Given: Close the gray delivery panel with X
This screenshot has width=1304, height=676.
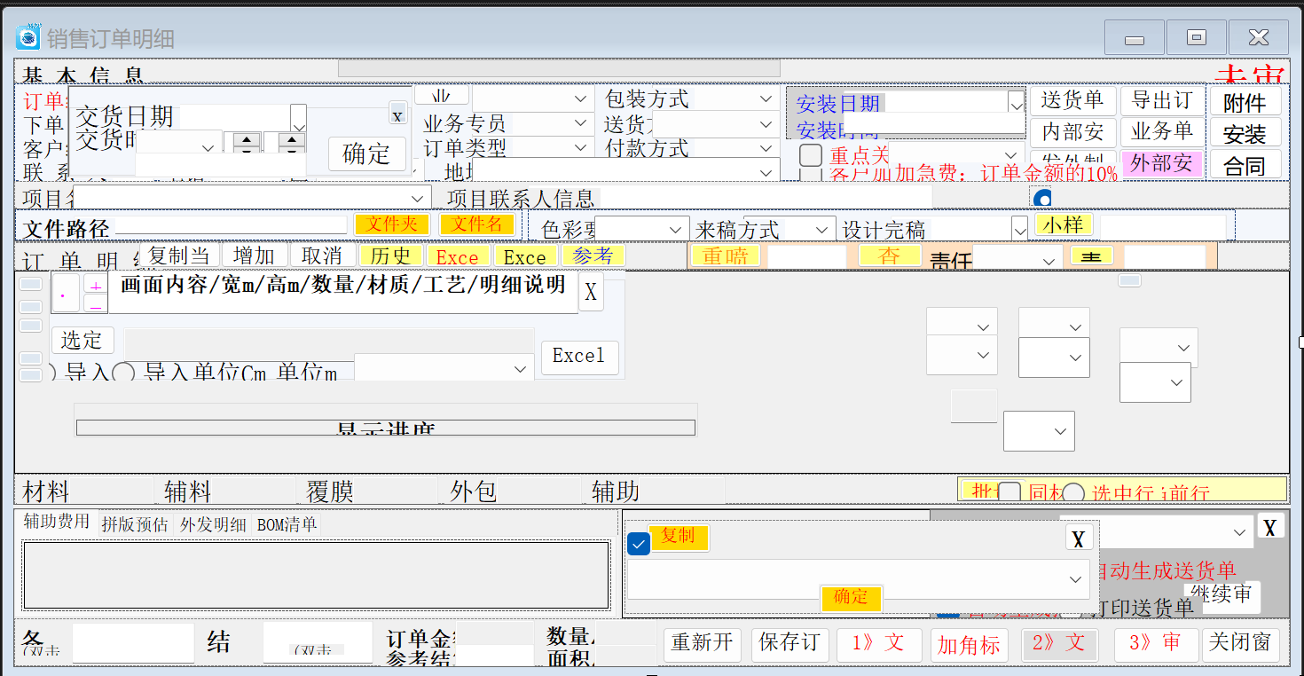Looking at the screenshot, I should [x=1269, y=527].
